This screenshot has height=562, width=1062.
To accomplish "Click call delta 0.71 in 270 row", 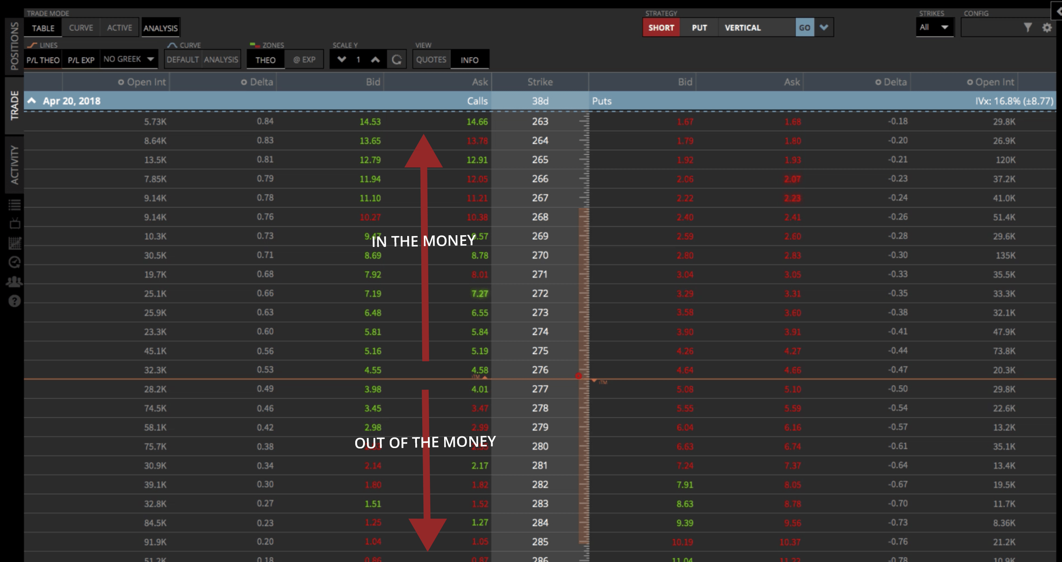I will pos(265,255).
